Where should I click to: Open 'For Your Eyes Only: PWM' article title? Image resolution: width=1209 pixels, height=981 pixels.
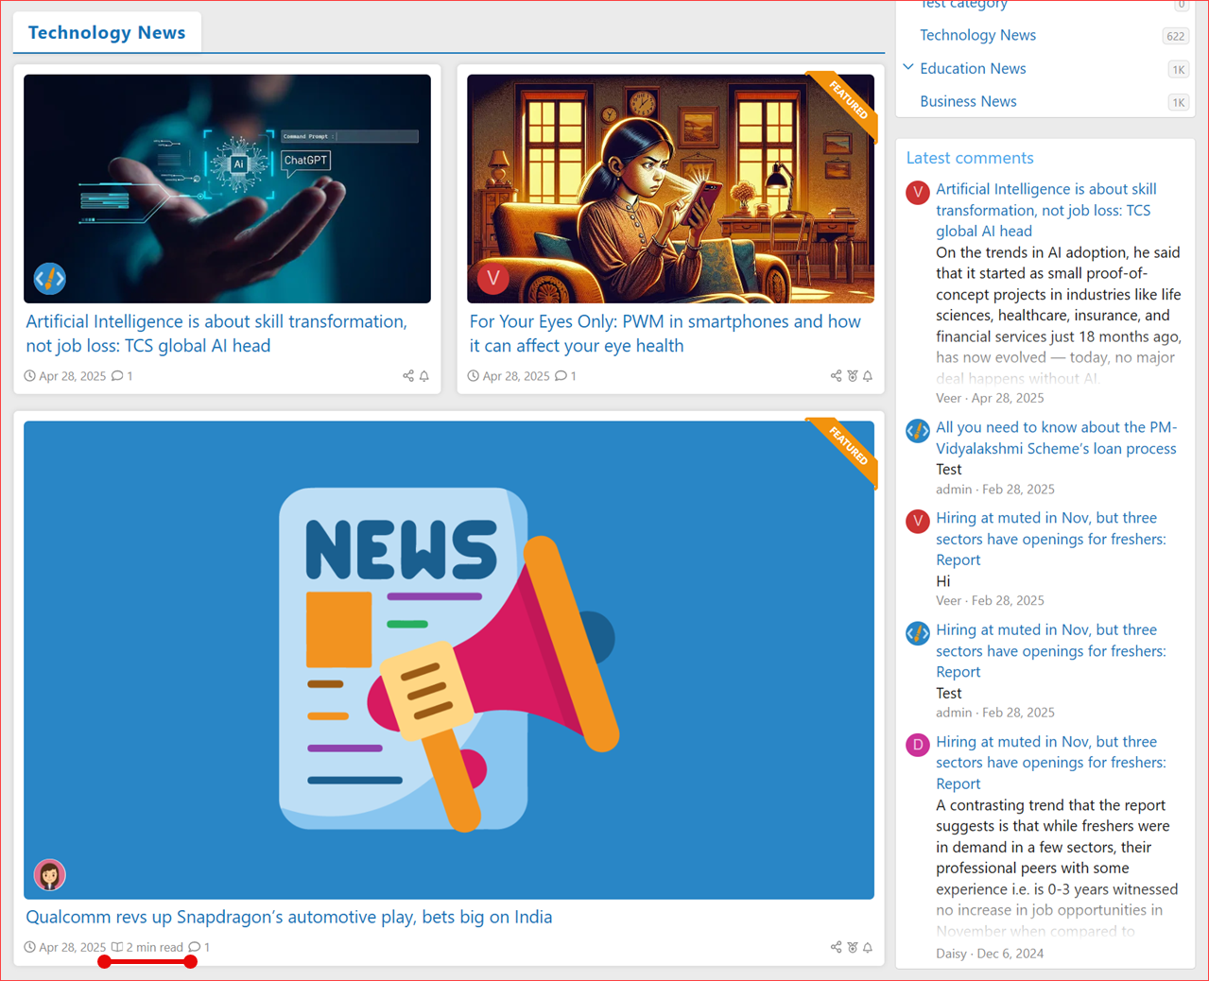(665, 334)
